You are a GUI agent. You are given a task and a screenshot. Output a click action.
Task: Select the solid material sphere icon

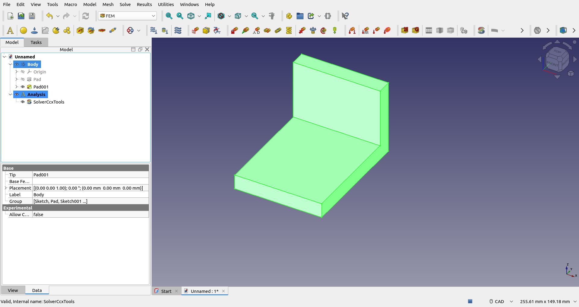coord(24,30)
